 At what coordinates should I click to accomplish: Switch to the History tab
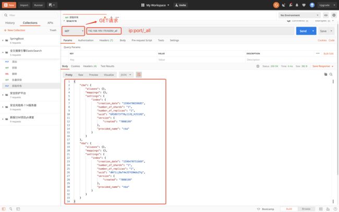[x=10, y=23]
